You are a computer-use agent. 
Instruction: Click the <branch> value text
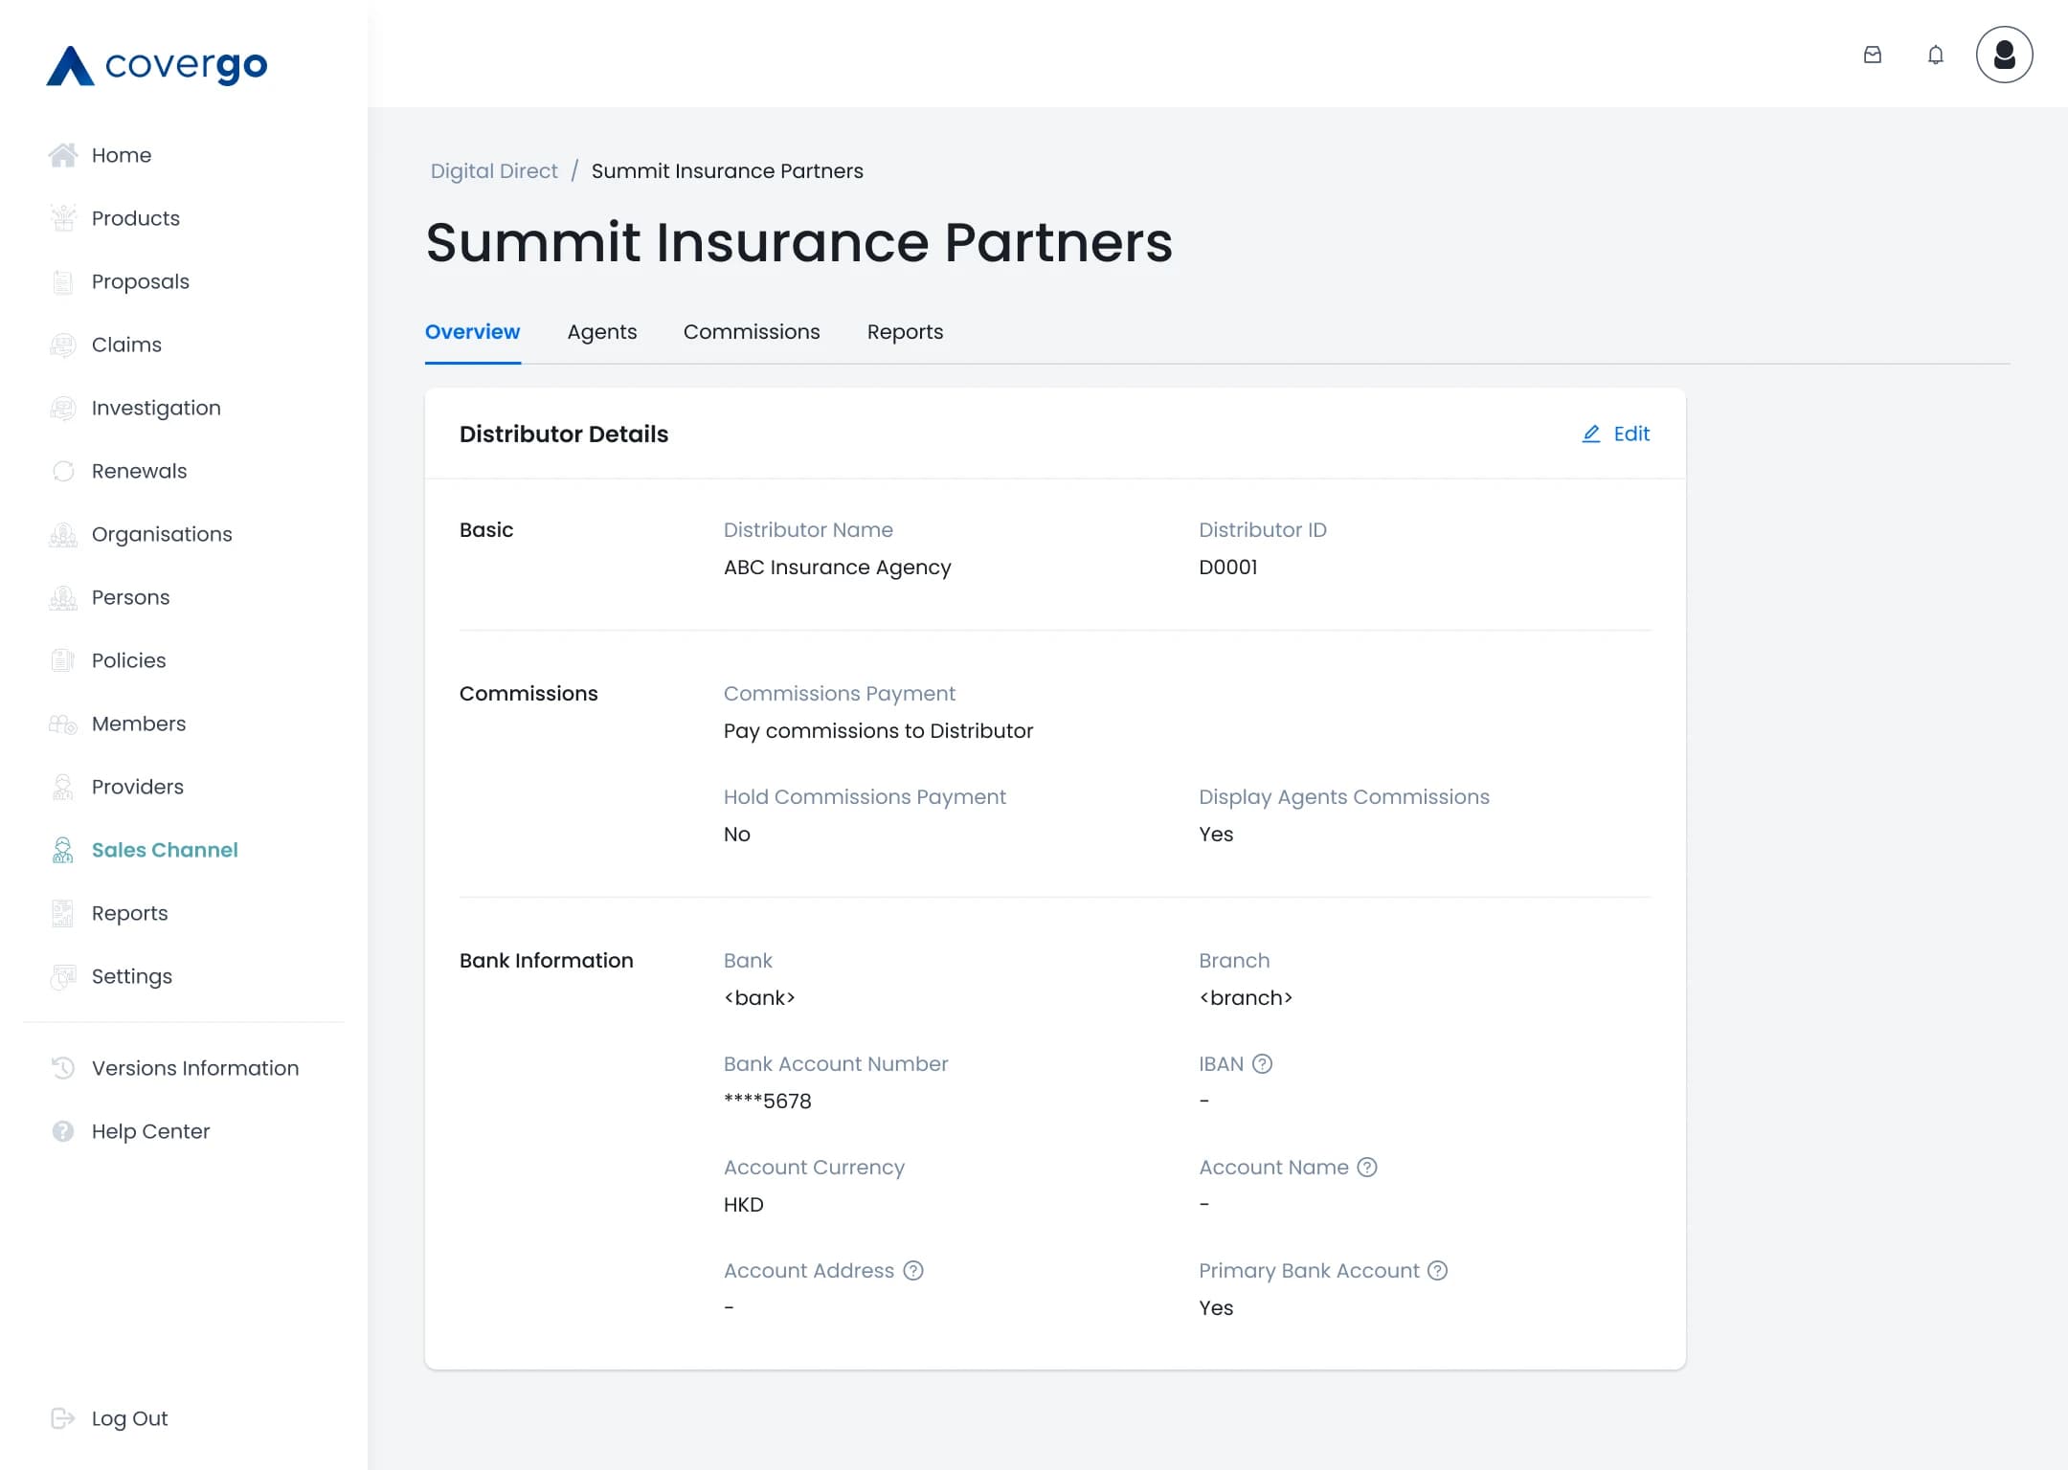point(1246,997)
